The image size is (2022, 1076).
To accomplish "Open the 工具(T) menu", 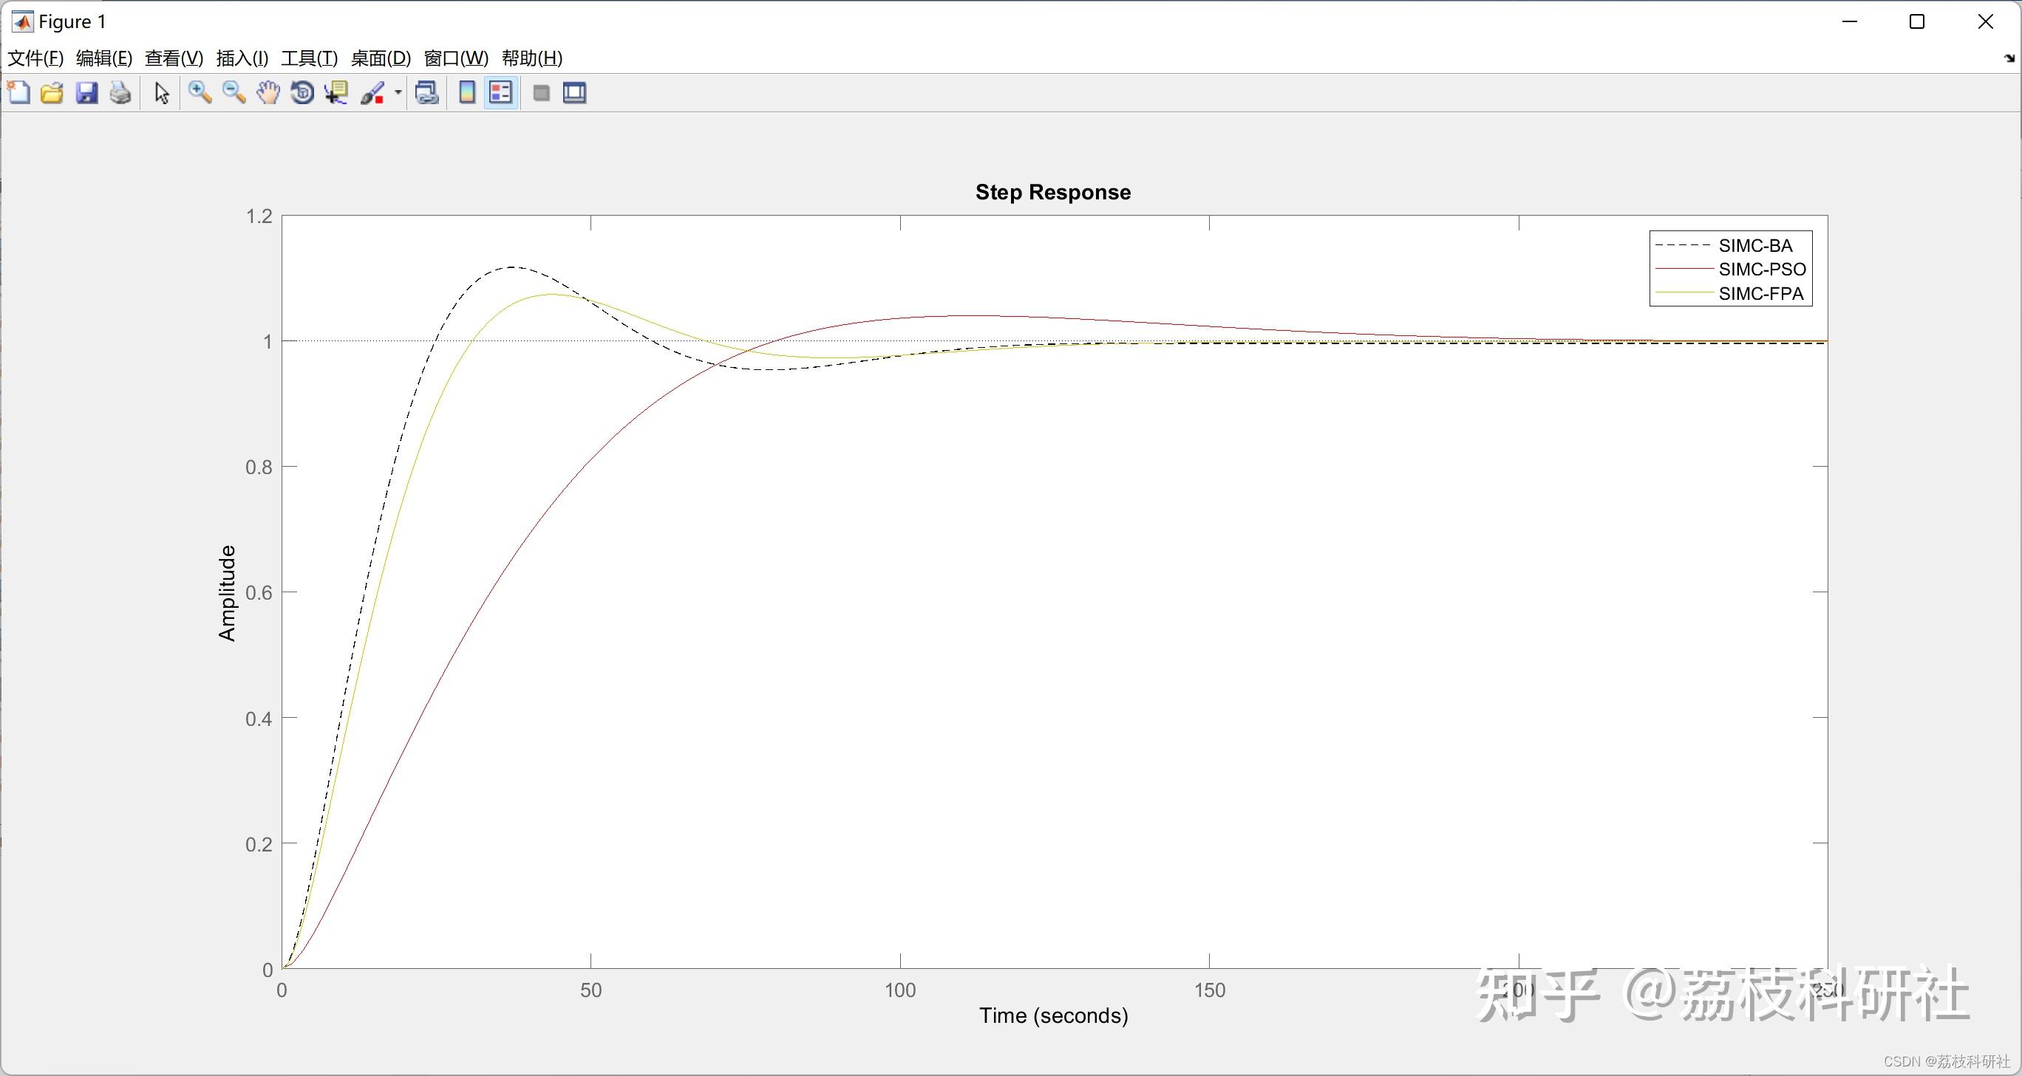I will (x=309, y=58).
